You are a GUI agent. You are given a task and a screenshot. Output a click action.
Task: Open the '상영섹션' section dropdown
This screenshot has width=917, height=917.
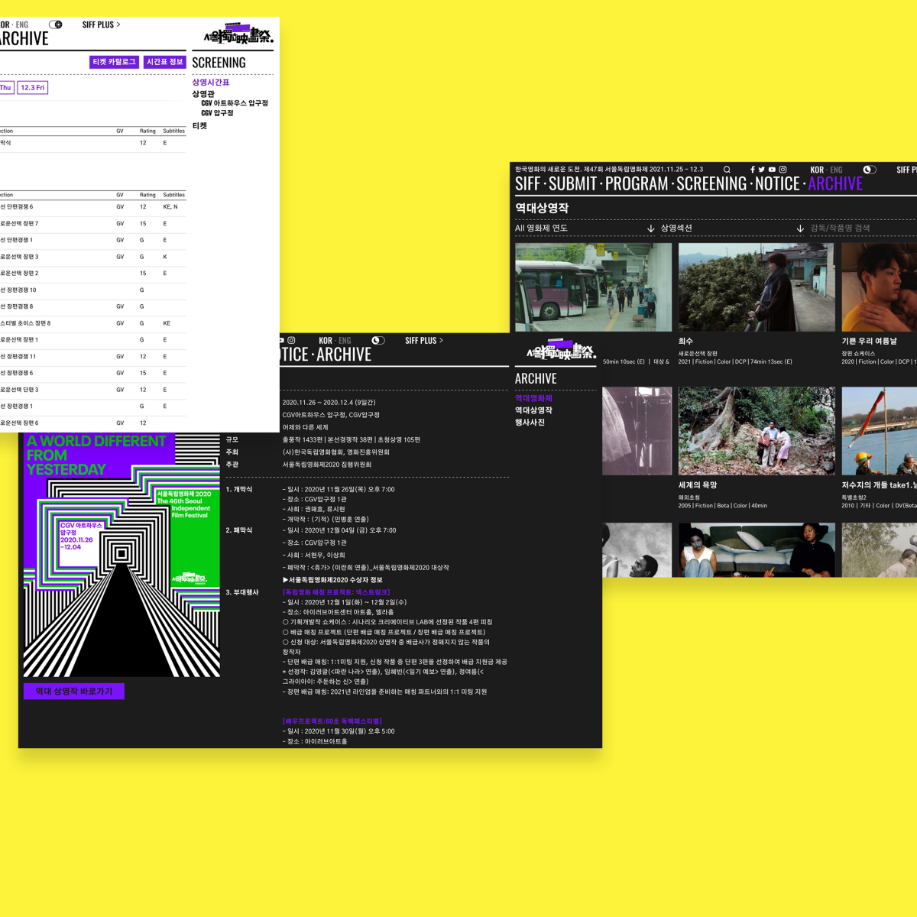[x=732, y=228]
